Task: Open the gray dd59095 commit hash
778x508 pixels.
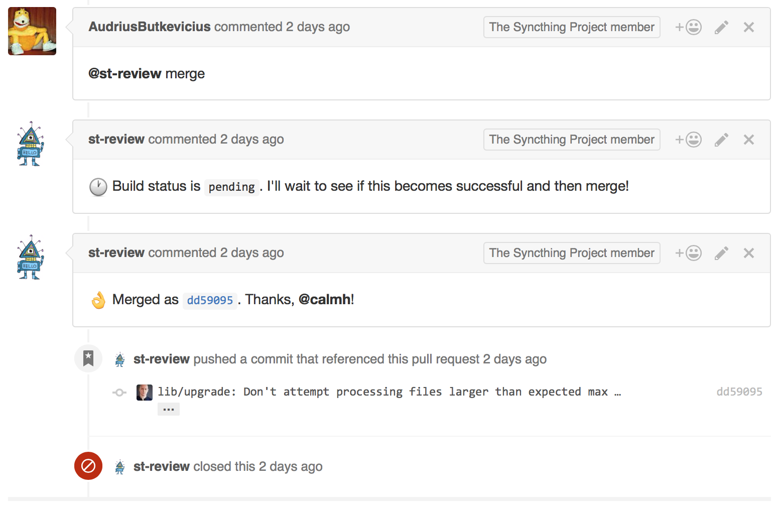Action: point(739,392)
